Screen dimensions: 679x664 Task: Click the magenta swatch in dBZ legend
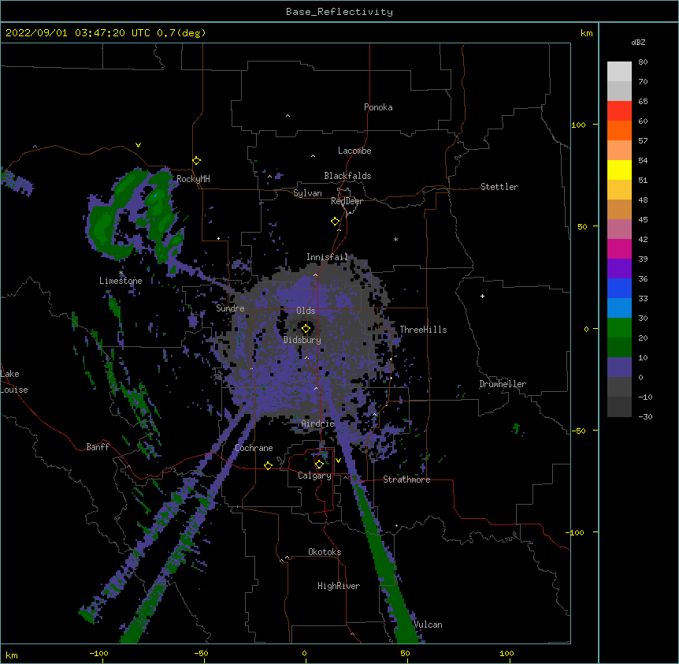(619, 248)
